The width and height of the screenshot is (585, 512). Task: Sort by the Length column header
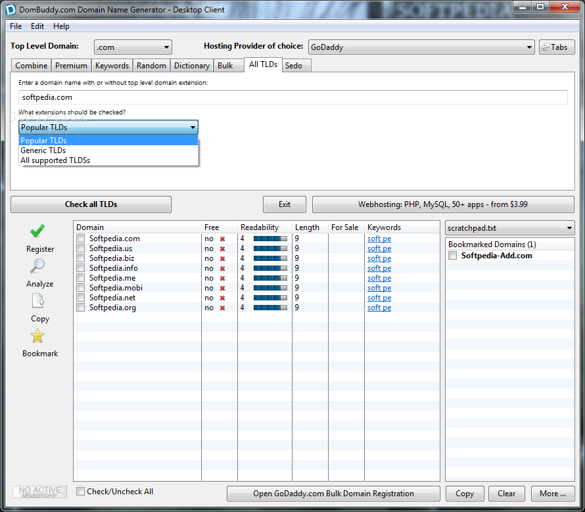[x=310, y=227]
